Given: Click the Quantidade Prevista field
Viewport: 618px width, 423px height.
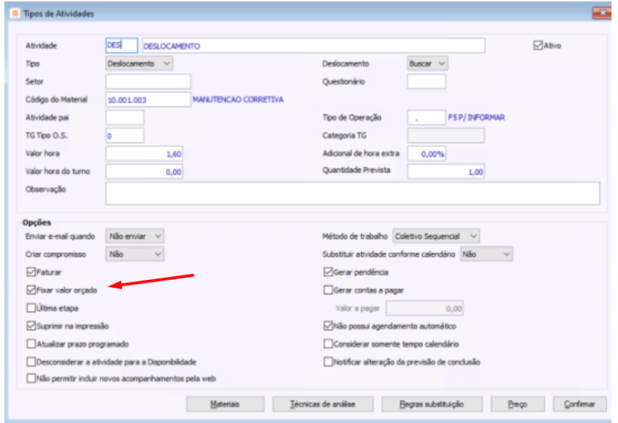Looking at the screenshot, I should coord(446,172).
